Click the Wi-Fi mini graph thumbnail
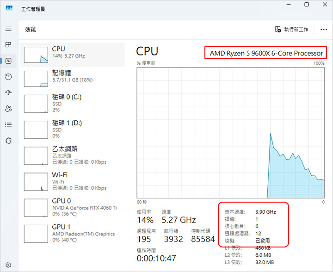Screen dimensions: 333x272 click(x=36, y=182)
